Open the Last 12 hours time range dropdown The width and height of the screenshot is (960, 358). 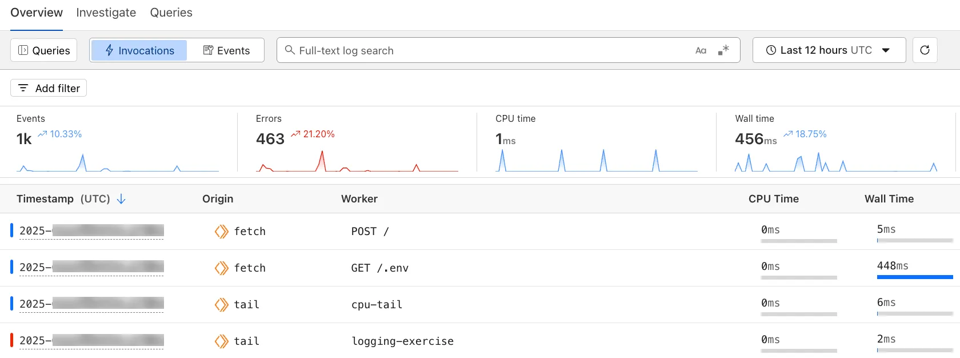(x=829, y=50)
